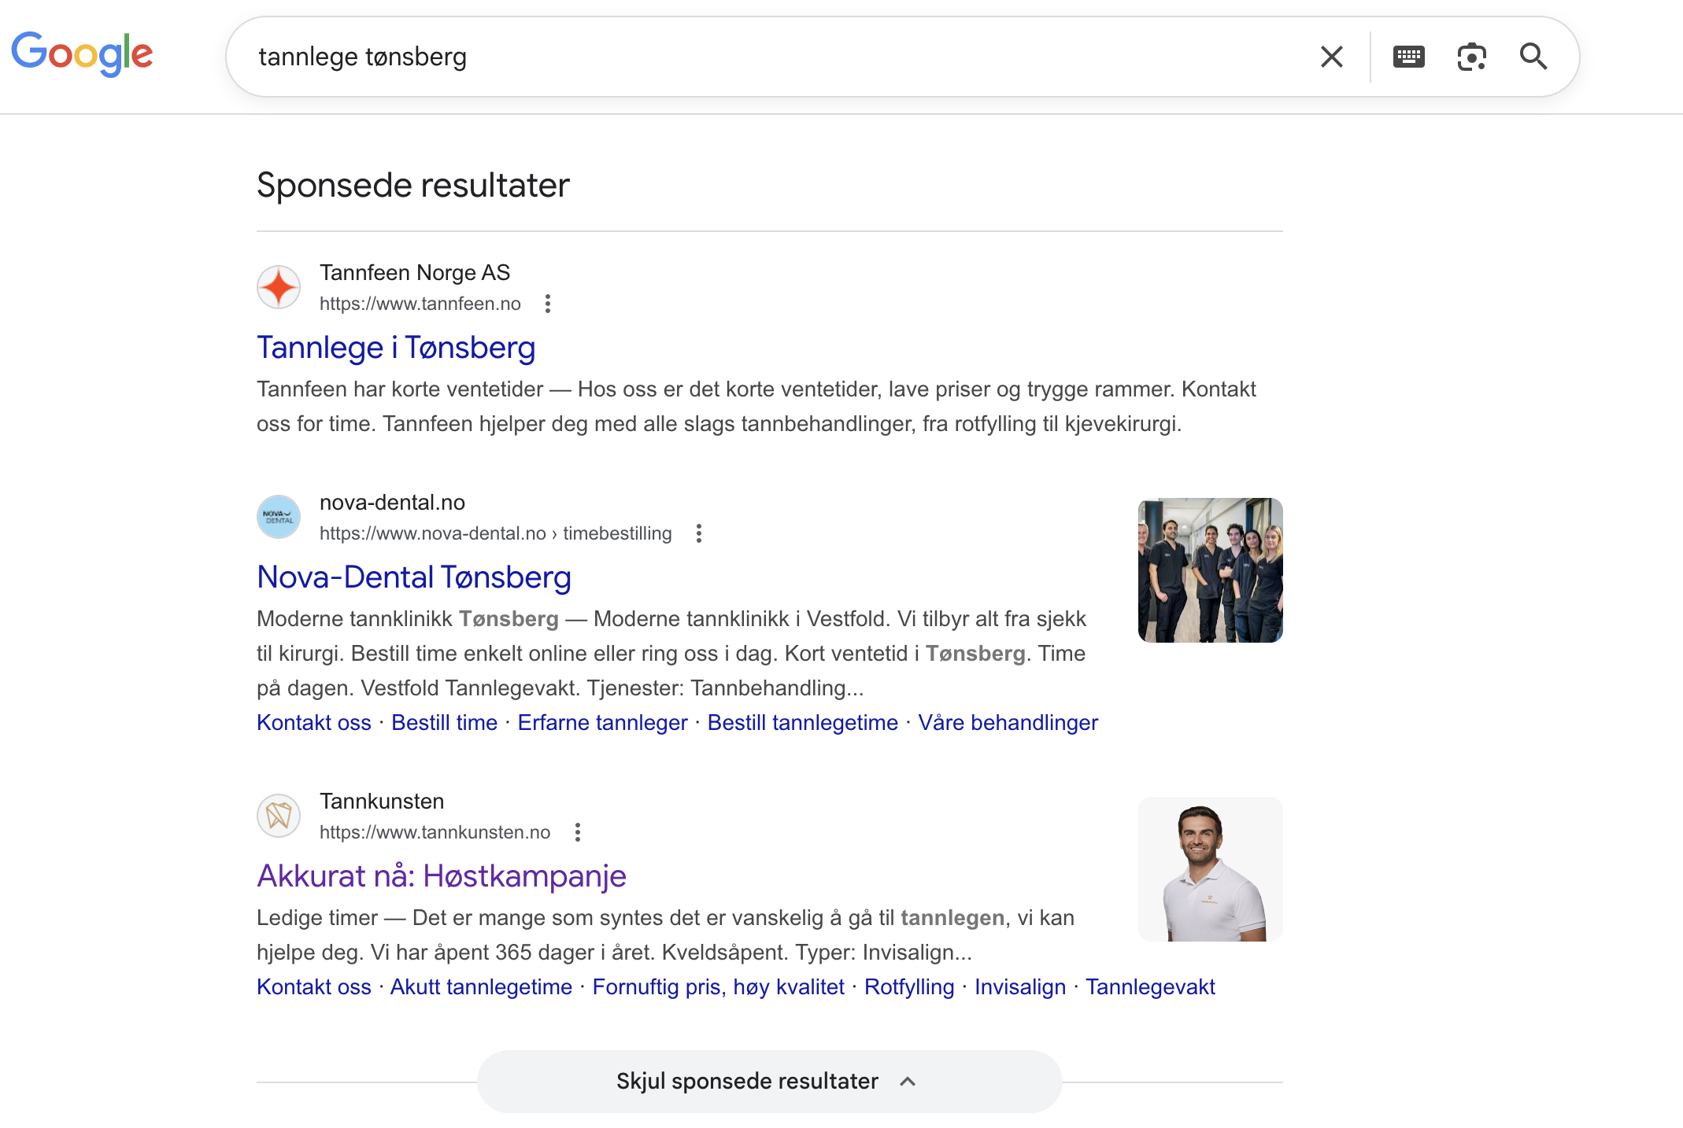The width and height of the screenshot is (1683, 1128).
Task: Click the "Bestill time" sitelink
Action: click(444, 722)
